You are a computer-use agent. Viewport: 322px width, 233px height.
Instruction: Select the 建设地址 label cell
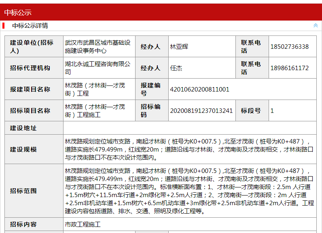click(x=34, y=128)
